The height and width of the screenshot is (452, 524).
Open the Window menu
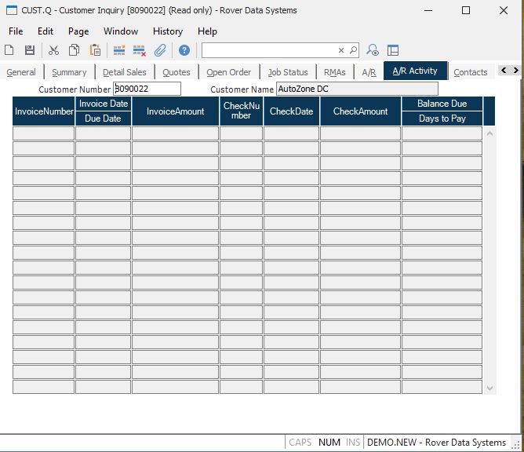(x=120, y=31)
